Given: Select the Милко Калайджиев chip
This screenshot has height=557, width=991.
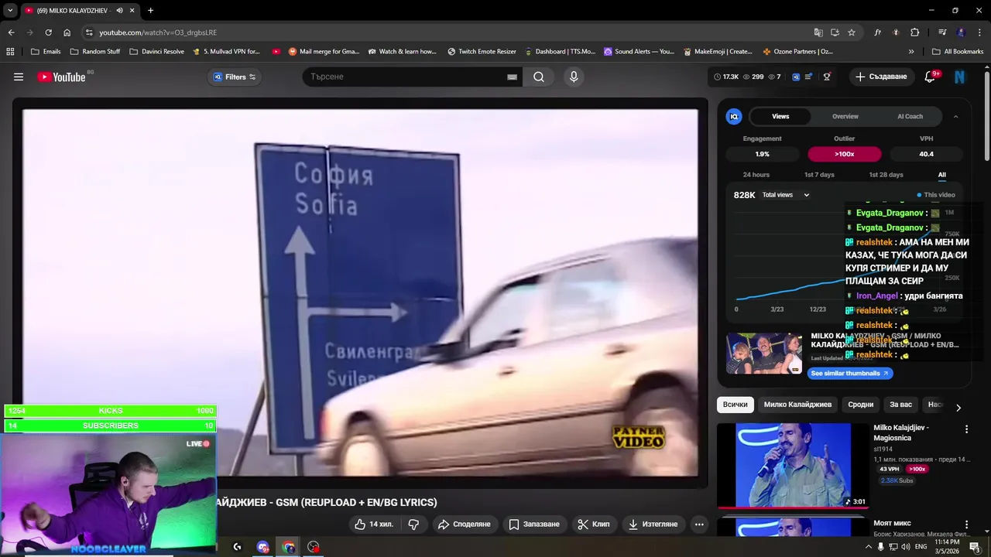Looking at the screenshot, I should click(797, 405).
